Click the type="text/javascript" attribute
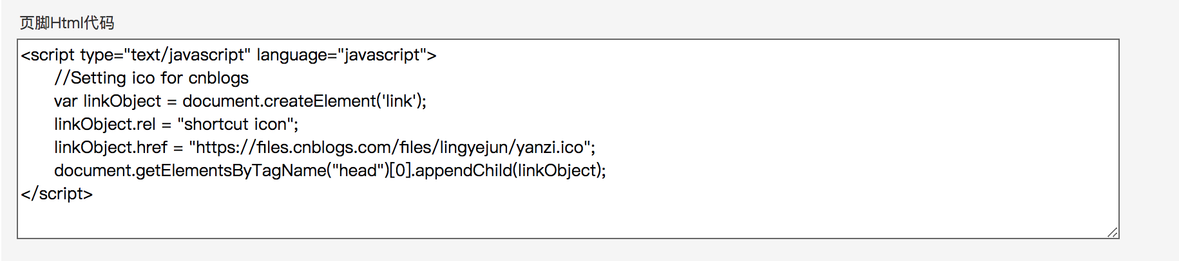The width and height of the screenshot is (1179, 261). click(x=165, y=55)
